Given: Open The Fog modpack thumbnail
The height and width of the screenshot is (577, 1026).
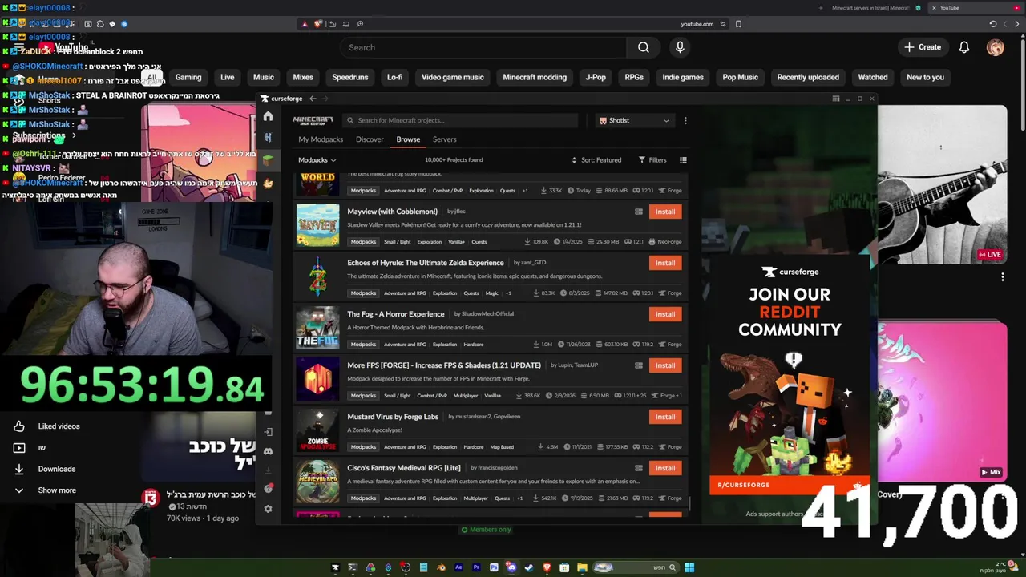Looking at the screenshot, I should [317, 328].
